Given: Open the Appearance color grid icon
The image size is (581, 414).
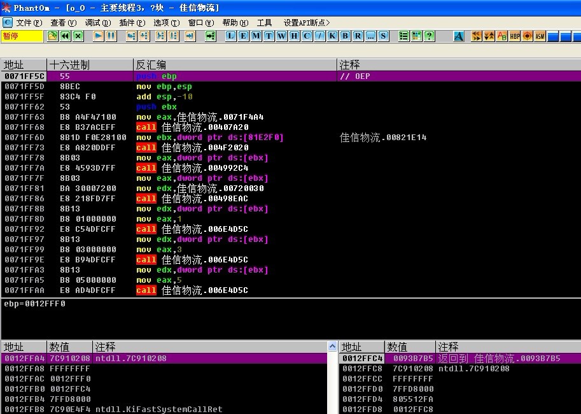Looking at the screenshot, I should click(416, 36).
